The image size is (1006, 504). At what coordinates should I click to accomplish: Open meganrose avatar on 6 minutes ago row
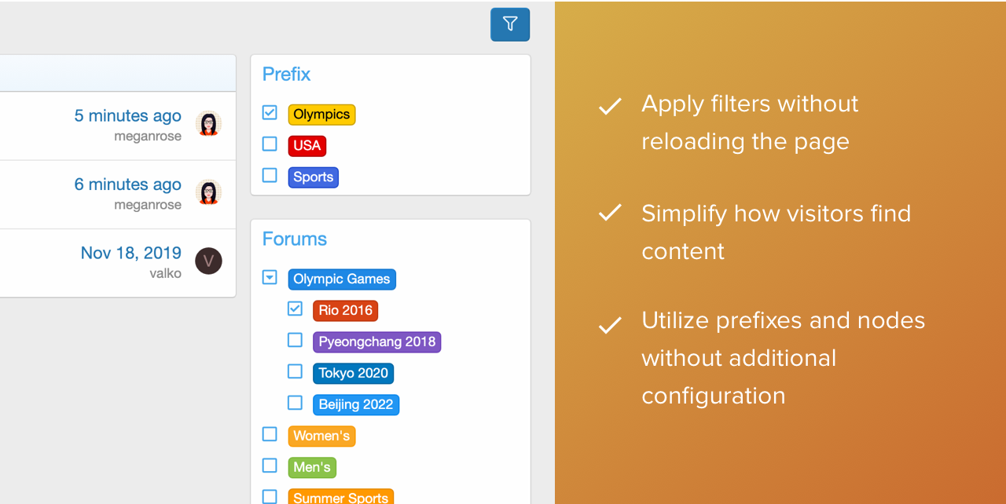click(x=208, y=192)
